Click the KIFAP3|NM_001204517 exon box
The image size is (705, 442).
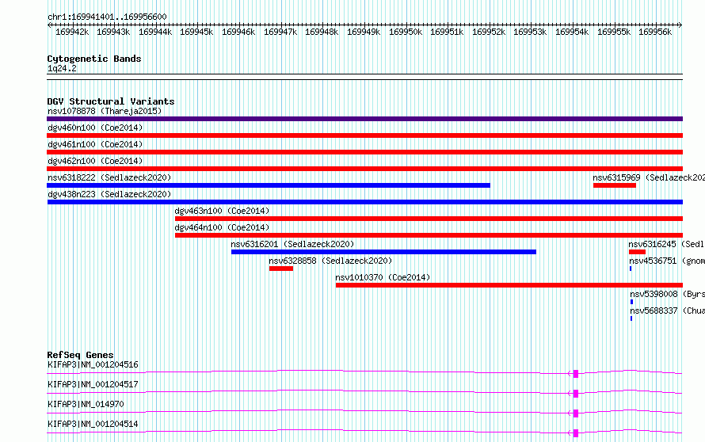[576, 394]
